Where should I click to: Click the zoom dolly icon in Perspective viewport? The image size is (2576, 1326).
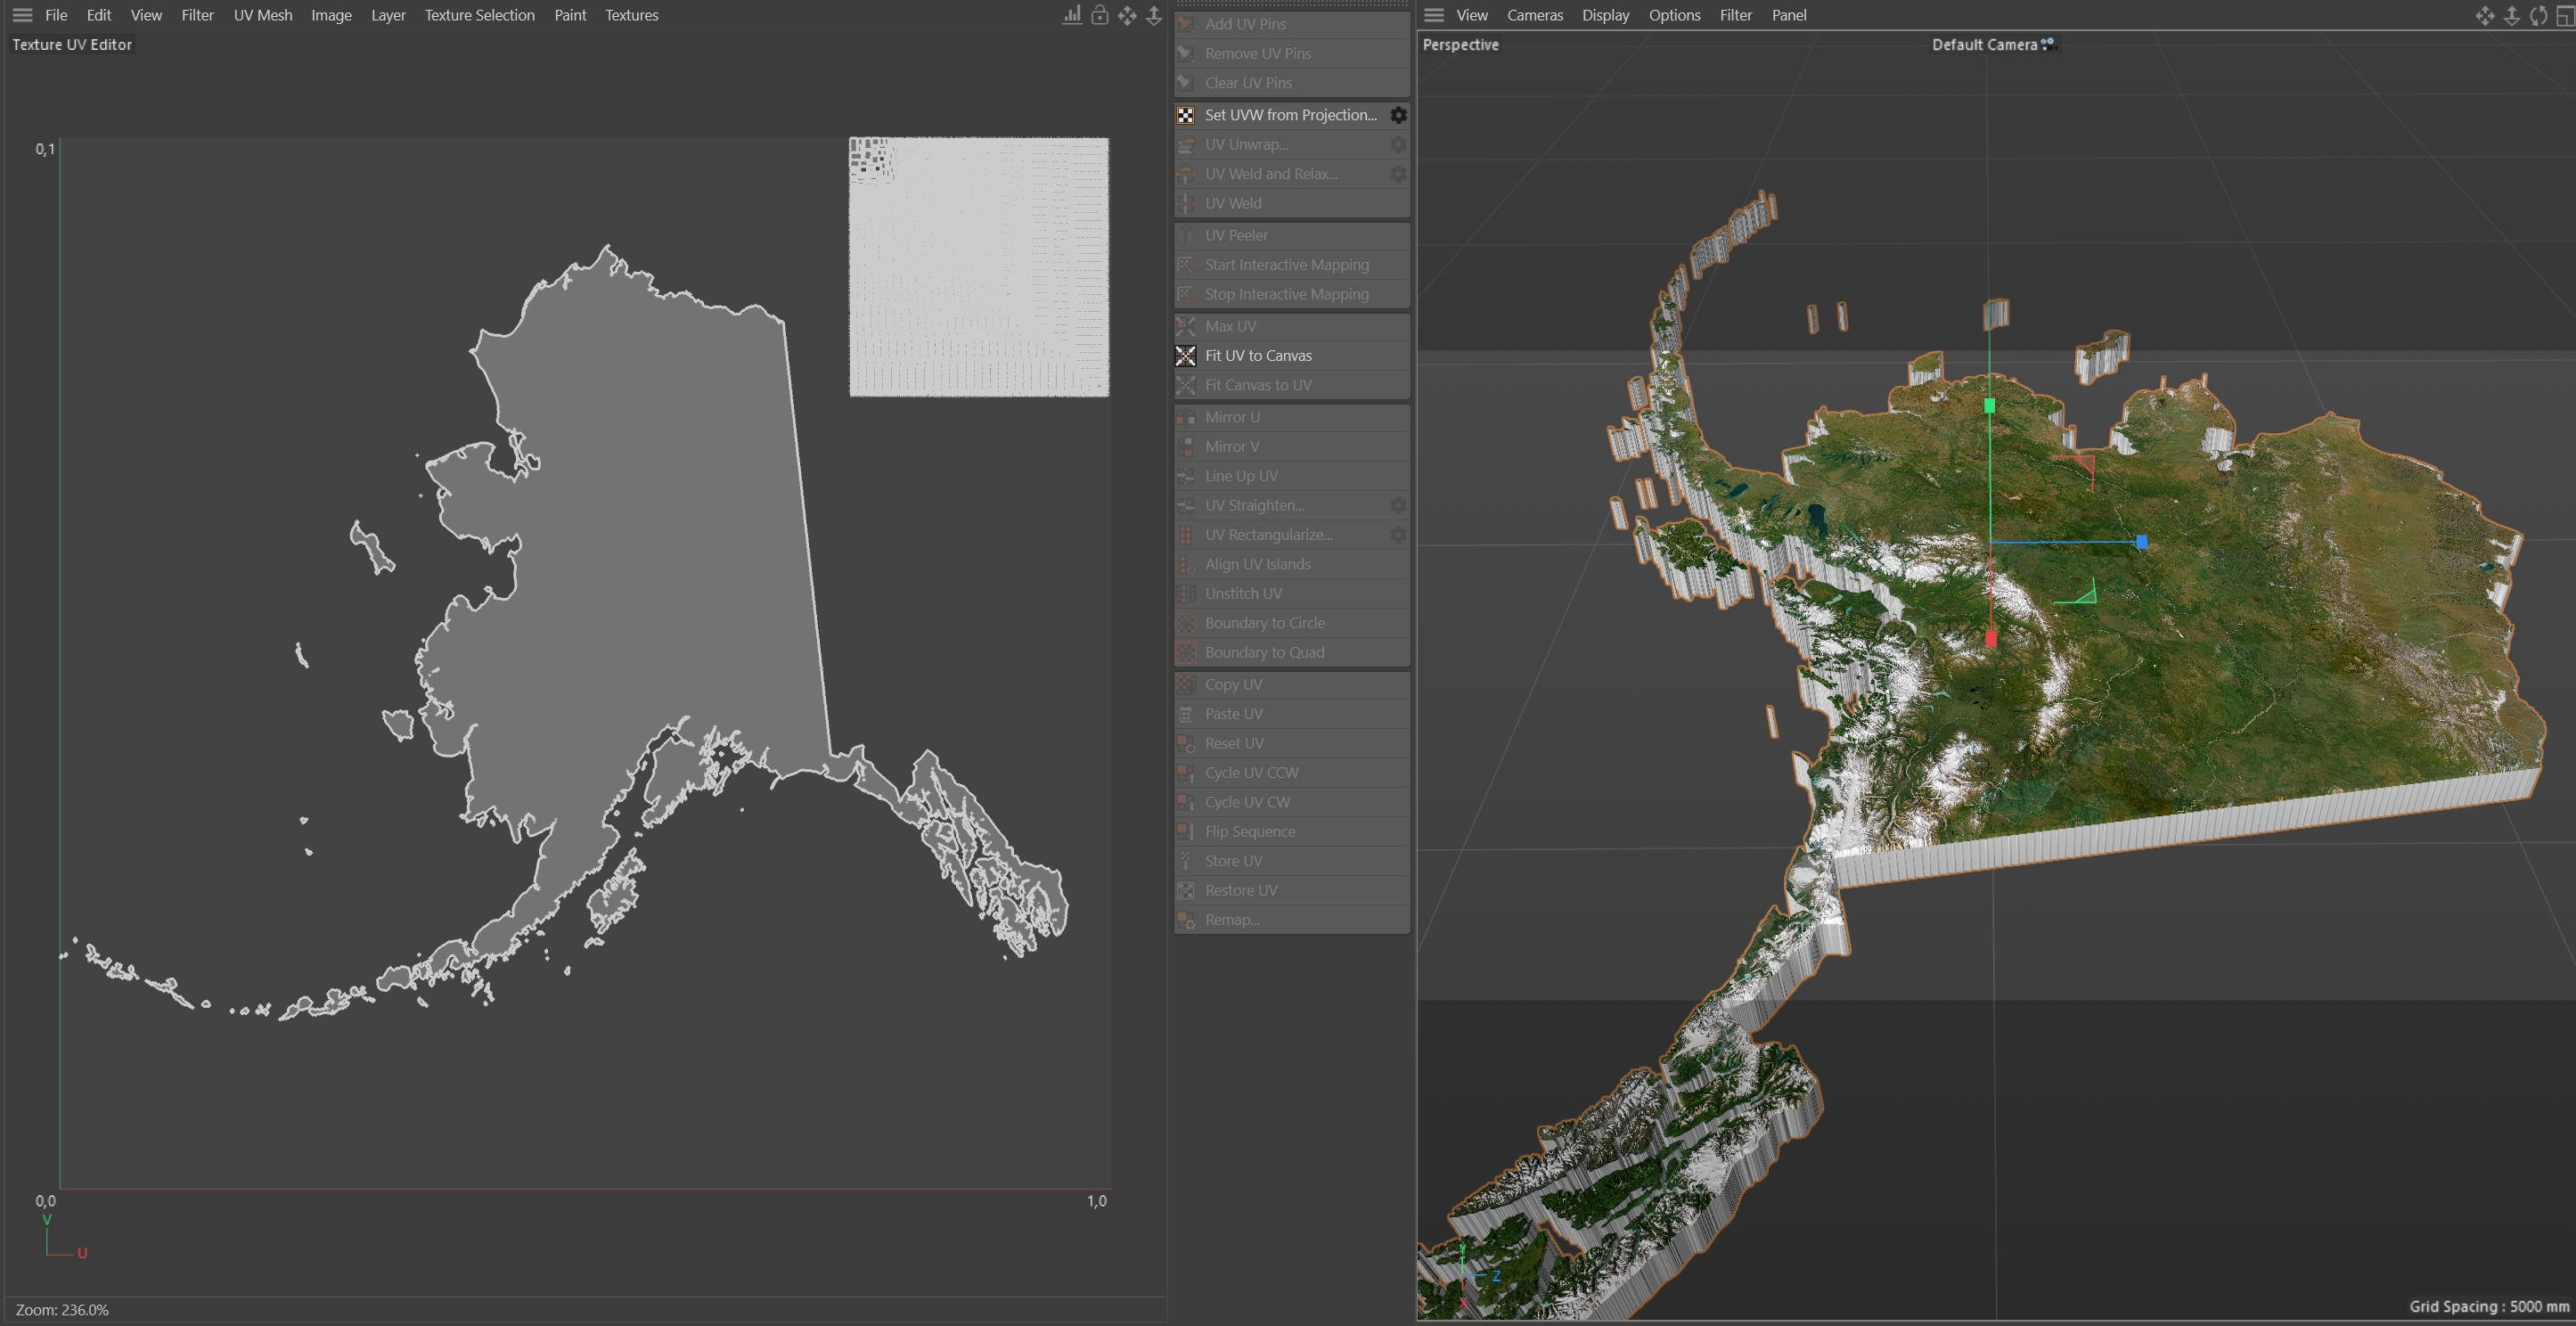pyautogui.click(x=2511, y=15)
